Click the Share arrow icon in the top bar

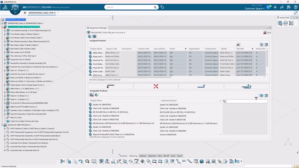click(282, 7)
